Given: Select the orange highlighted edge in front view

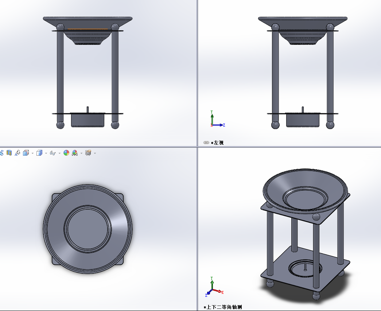Looking at the screenshot, I should coord(88,29).
